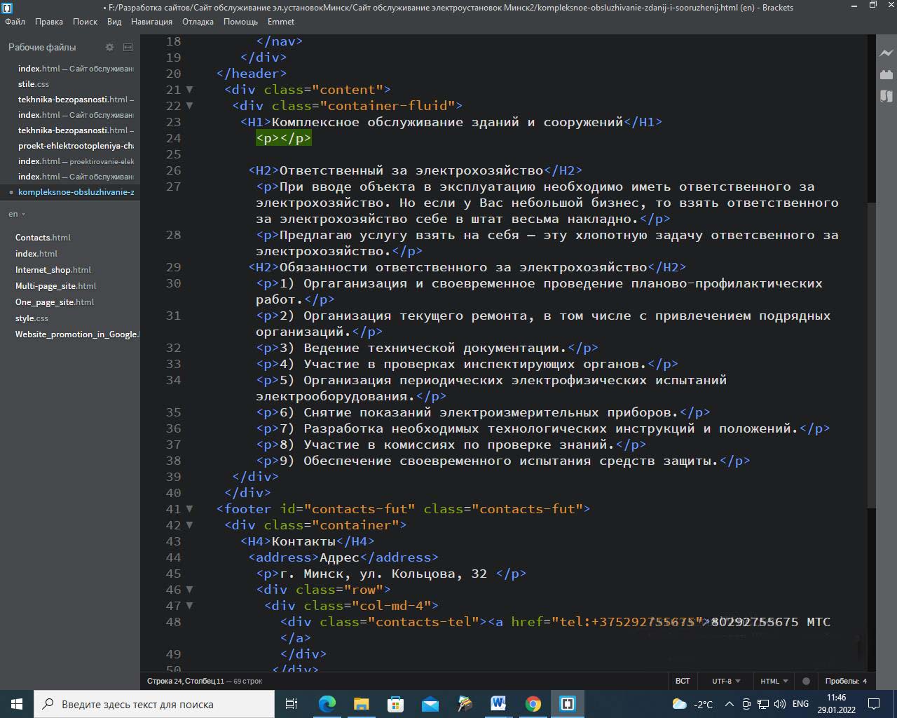897x718 pixels.
Task: Open Microsoft Word from the taskbar
Action: [x=499, y=704]
